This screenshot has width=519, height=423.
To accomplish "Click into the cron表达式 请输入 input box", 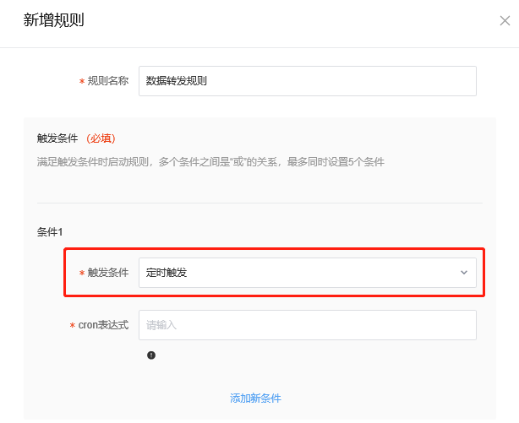I will (x=307, y=324).
